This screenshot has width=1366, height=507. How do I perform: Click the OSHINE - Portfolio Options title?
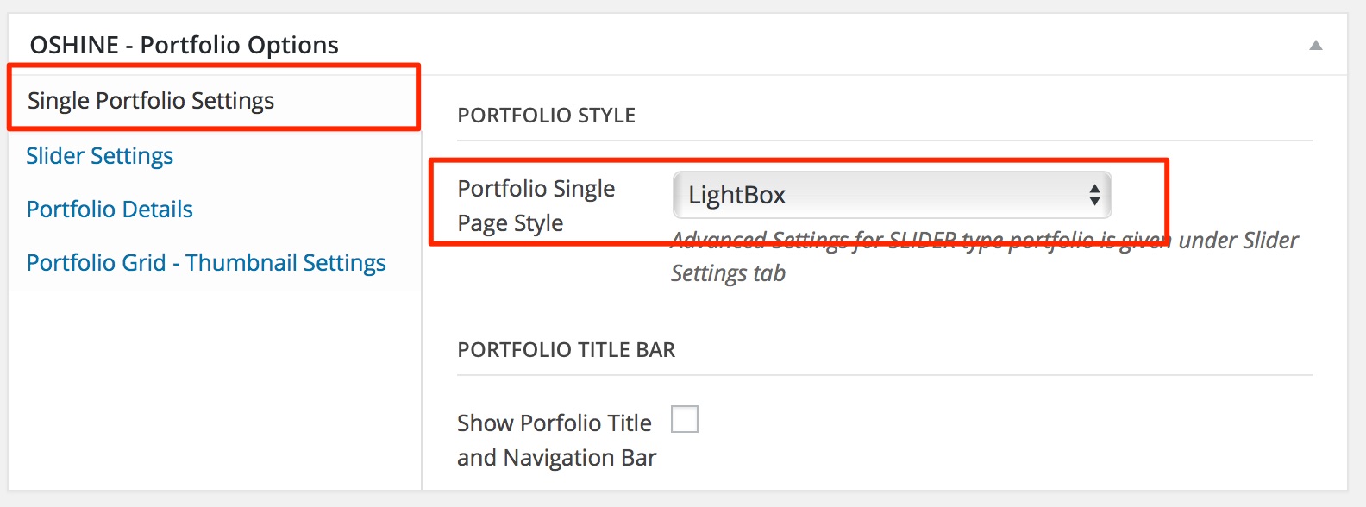[185, 45]
